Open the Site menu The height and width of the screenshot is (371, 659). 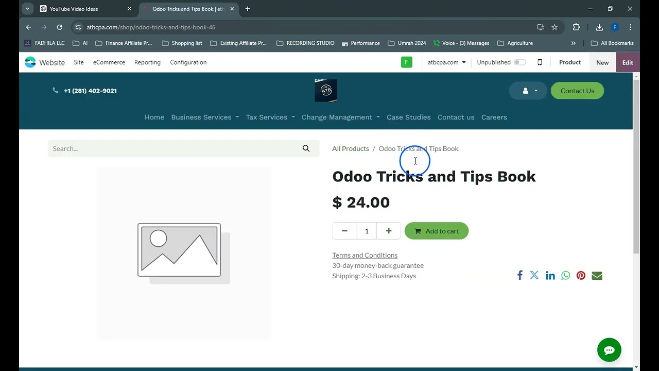pos(79,62)
